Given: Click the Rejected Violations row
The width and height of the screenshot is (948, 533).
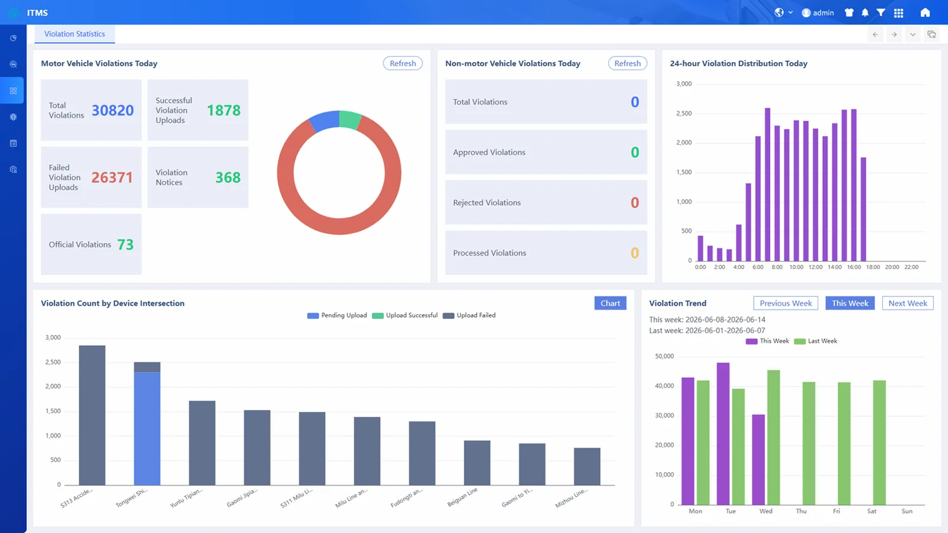Looking at the screenshot, I should (x=546, y=203).
